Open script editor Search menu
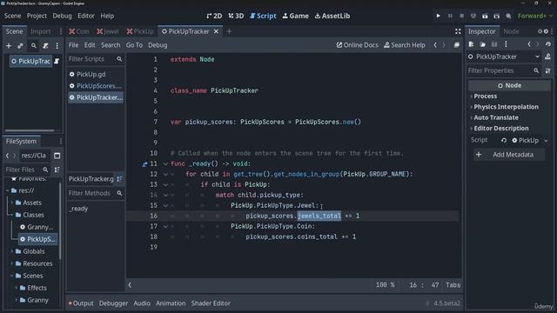 (111, 45)
